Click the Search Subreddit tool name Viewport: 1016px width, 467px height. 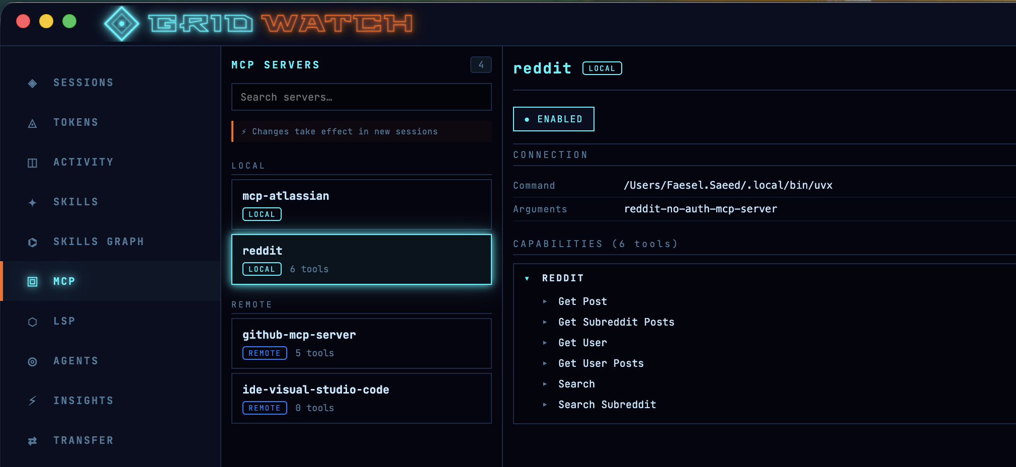coord(607,405)
